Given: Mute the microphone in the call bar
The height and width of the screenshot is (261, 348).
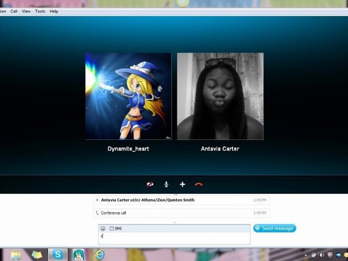Looking at the screenshot, I should (166, 184).
